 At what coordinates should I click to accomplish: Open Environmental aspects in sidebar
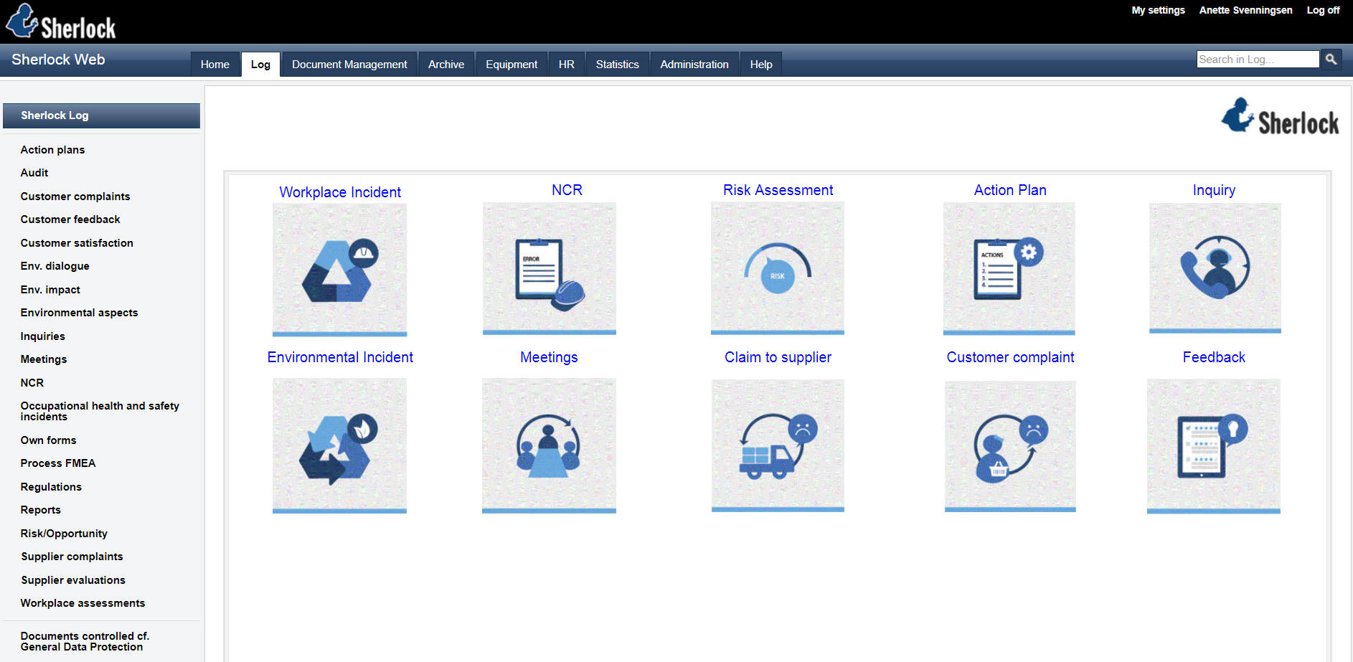79,313
